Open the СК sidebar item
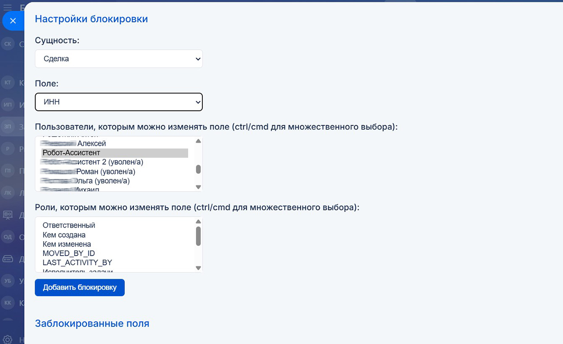The height and width of the screenshot is (344, 563). [x=7, y=44]
